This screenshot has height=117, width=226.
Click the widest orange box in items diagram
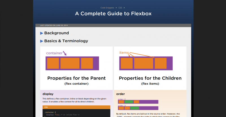[x=143, y=63]
